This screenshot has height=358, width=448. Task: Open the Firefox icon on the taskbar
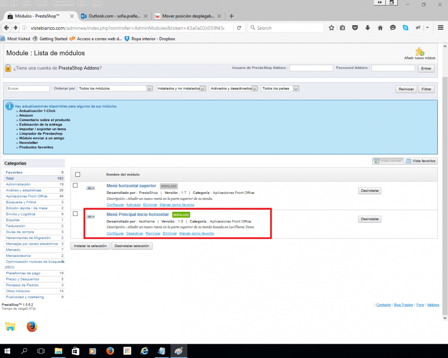click(x=110, y=351)
